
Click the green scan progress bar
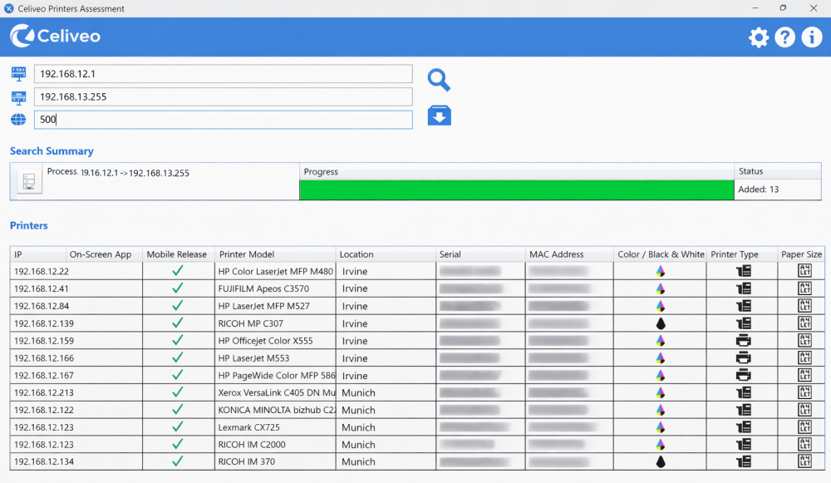click(x=517, y=190)
